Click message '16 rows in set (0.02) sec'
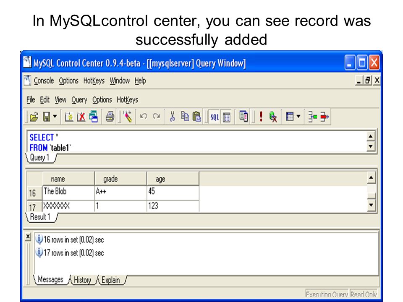This screenshot has width=403, height=302. [73, 240]
